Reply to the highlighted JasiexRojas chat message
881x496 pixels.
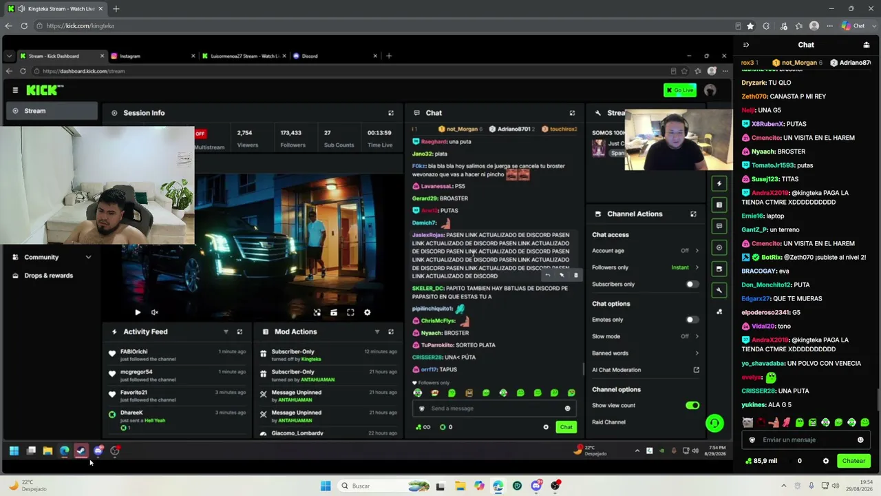[x=548, y=276]
